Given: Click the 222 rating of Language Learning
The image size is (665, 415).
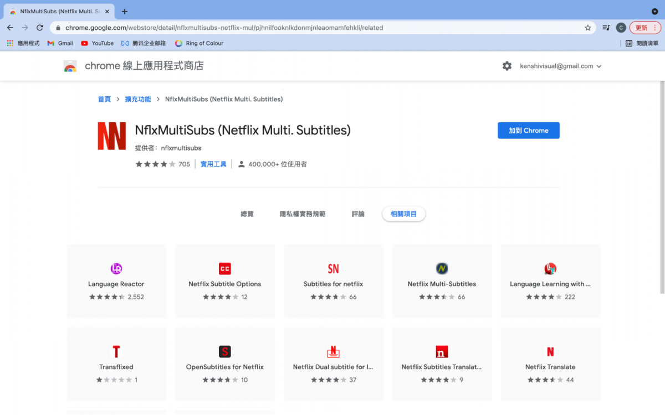Looking at the screenshot, I should point(550,297).
